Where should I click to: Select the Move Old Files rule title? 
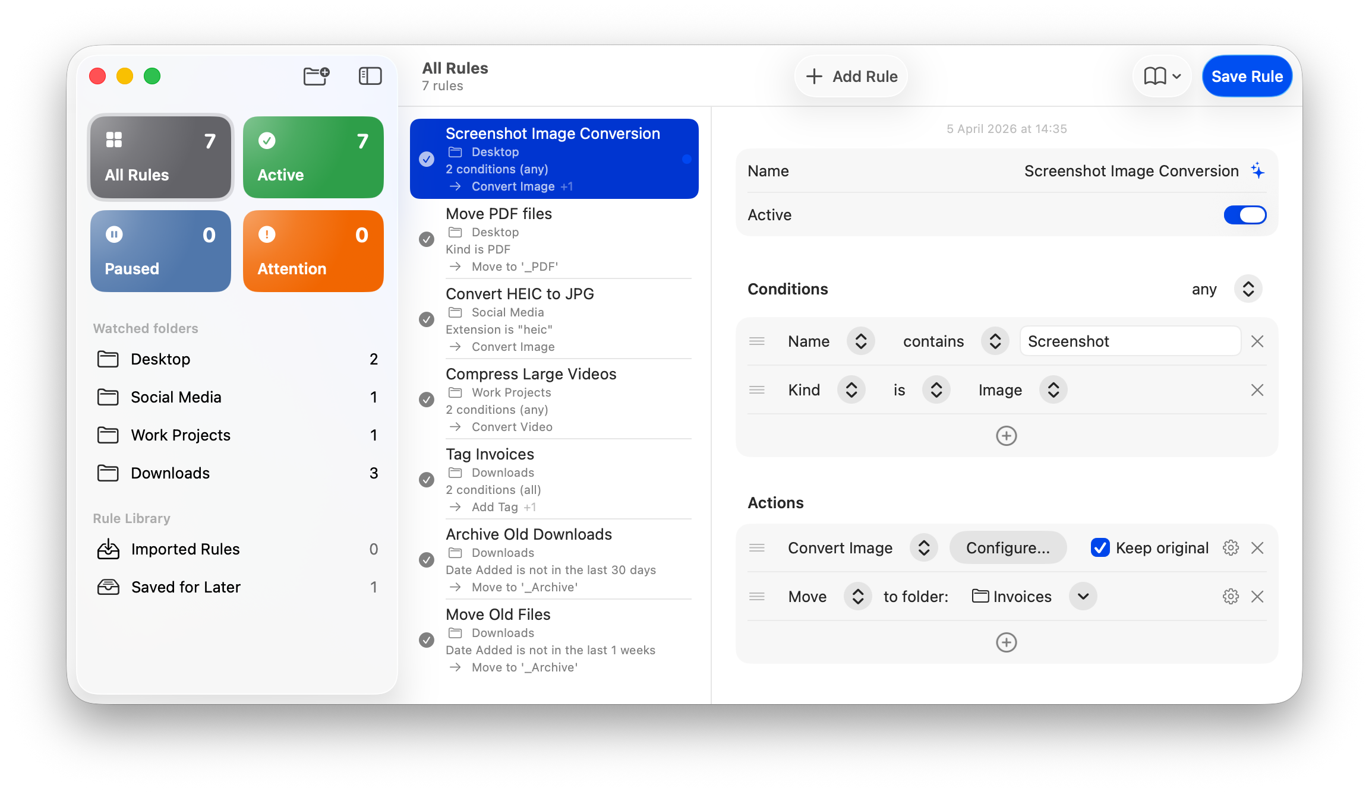(x=498, y=614)
